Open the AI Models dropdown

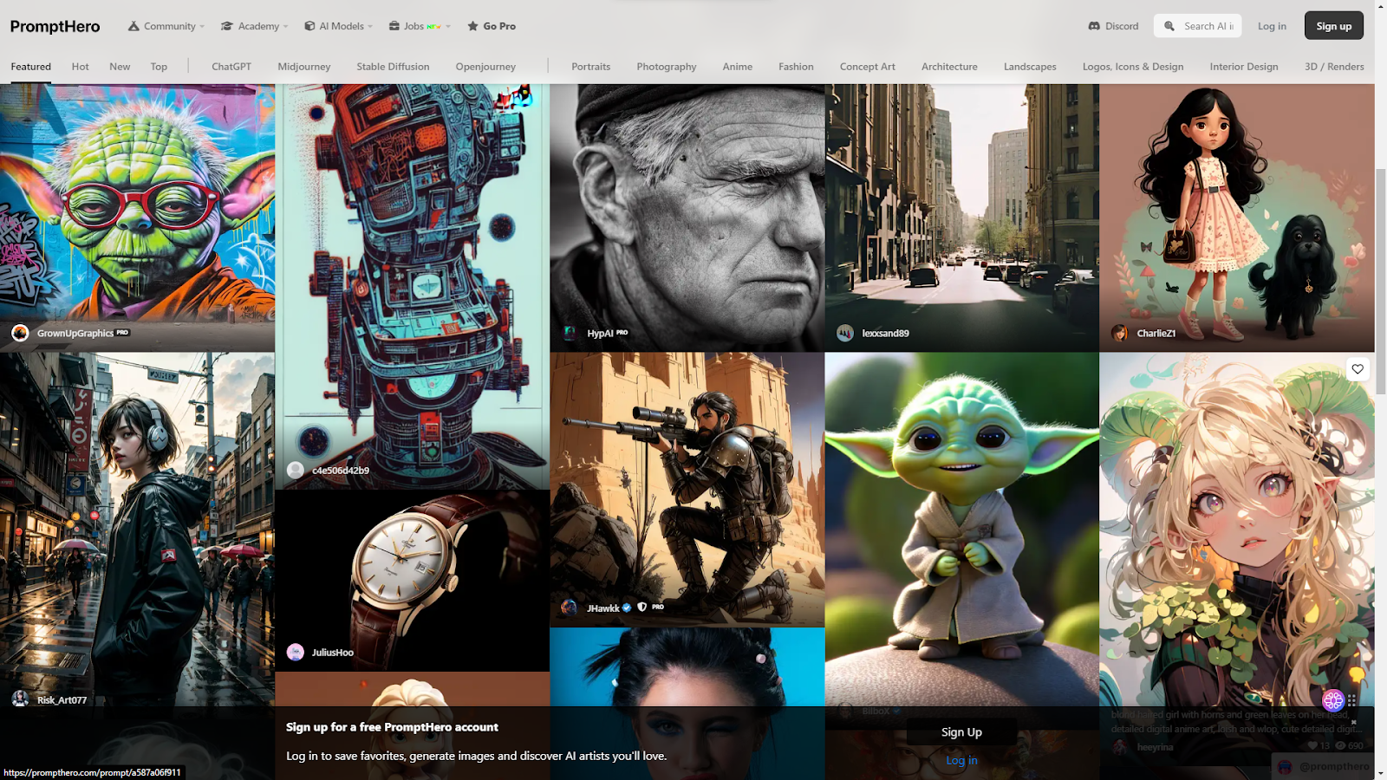338,26
